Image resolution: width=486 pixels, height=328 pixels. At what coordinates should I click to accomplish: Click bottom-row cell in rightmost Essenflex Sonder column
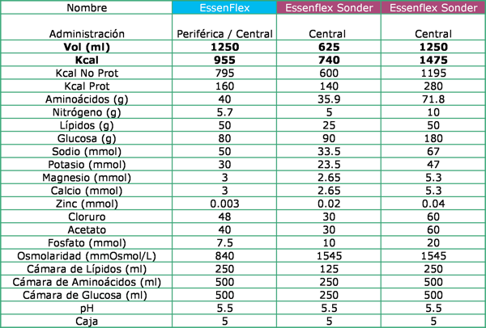pyautogui.click(x=433, y=321)
